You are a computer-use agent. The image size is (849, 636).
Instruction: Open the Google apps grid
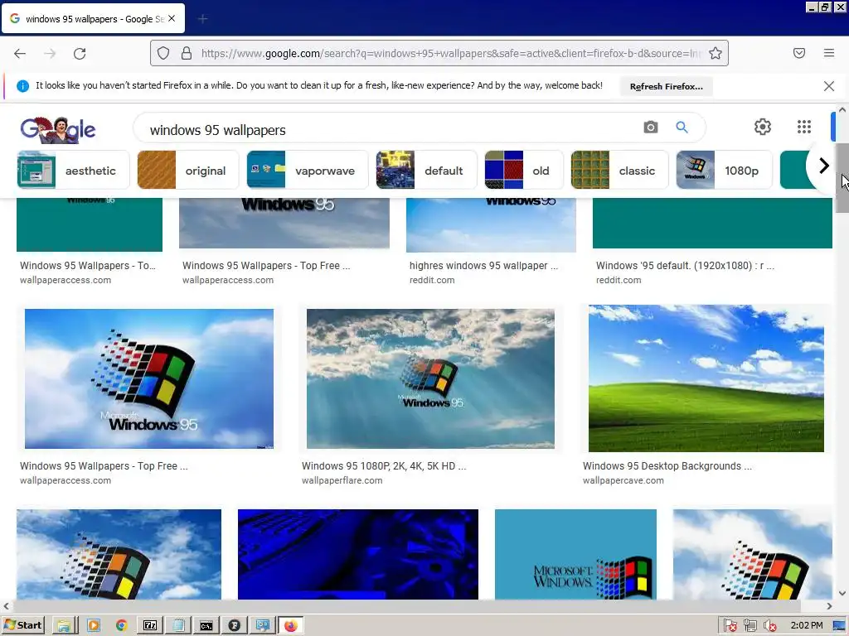coord(804,127)
